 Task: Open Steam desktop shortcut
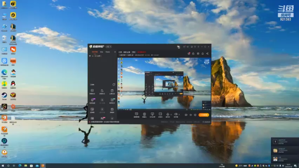coord(4,96)
